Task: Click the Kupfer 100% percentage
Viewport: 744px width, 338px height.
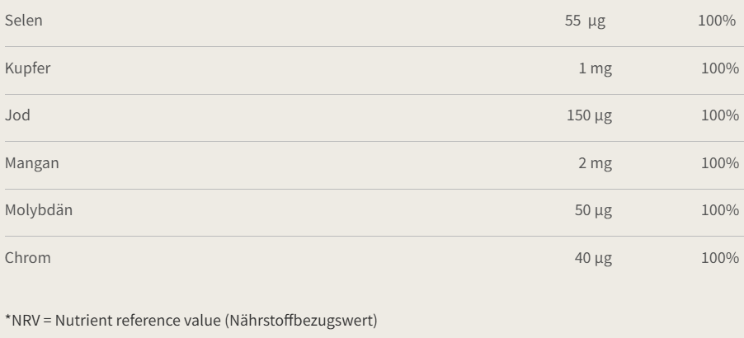Action: click(x=720, y=68)
